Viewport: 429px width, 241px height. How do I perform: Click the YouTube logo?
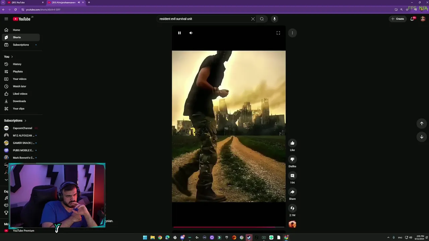[22, 19]
